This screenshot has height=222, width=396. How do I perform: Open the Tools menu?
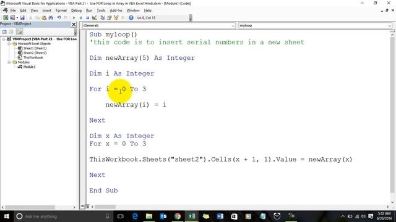pyautogui.click(x=101, y=10)
